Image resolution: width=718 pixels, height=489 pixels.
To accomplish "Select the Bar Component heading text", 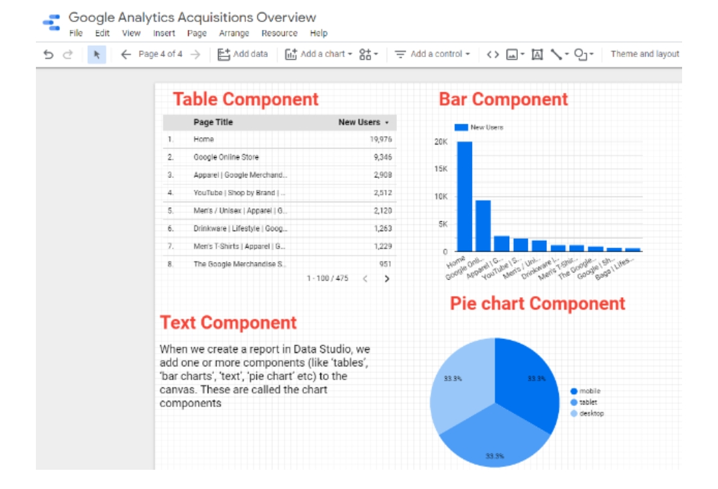I will coord(503,99).
